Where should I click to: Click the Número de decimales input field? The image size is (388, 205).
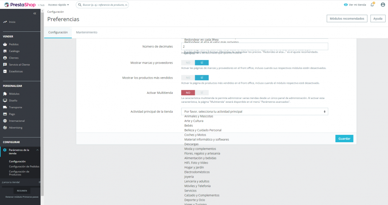tap(255, 46)
